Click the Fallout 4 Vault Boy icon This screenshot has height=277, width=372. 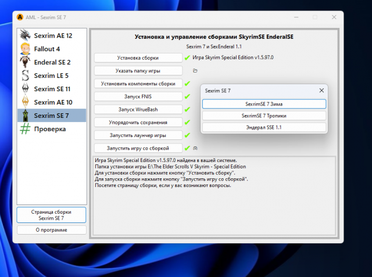(x=26, y=48)
